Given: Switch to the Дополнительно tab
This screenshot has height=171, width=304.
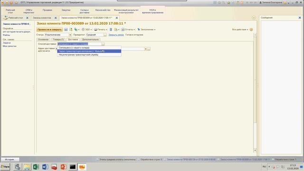Looking at the screenshot, I should point(90,39).
